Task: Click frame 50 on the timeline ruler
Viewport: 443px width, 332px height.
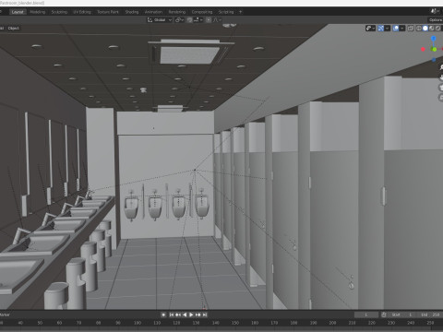Action: 40,323
